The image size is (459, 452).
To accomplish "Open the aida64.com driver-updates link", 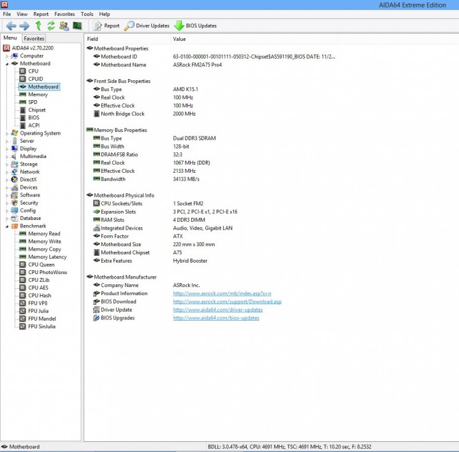I will [x=218, y=310].
